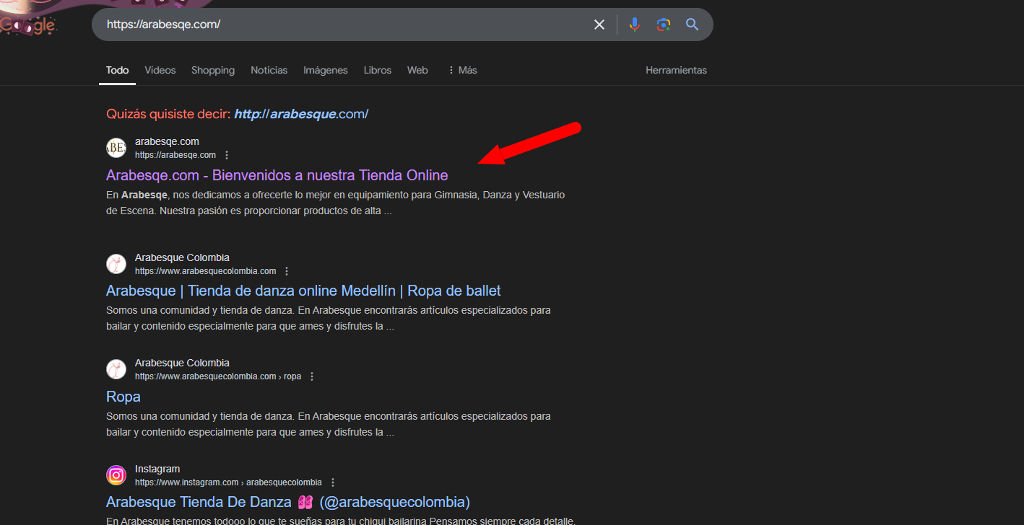
Task: Open three-dot menu beside https://arabesqe.com
Action: pyautogui.click(x=227, y=155)
